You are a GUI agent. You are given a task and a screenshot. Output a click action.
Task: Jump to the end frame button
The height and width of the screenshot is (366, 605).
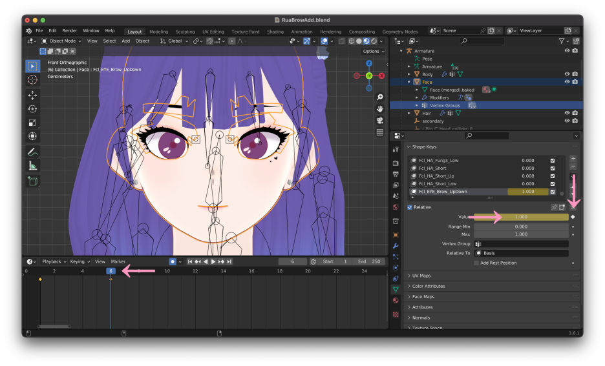pyautogui.click(x=229, y=261)
